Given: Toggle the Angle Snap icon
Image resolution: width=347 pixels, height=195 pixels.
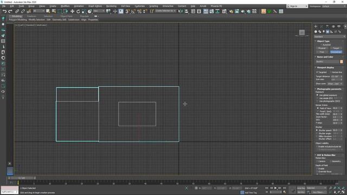Looking at the screenshot, I should point(133,11).
